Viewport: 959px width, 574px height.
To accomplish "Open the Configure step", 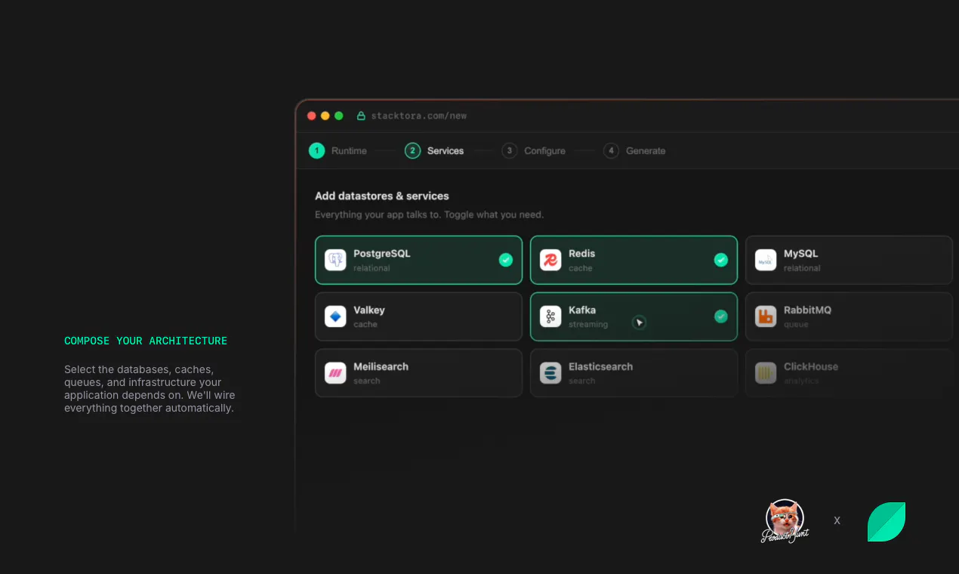I will pyautogui.click(x=533, y=151).
